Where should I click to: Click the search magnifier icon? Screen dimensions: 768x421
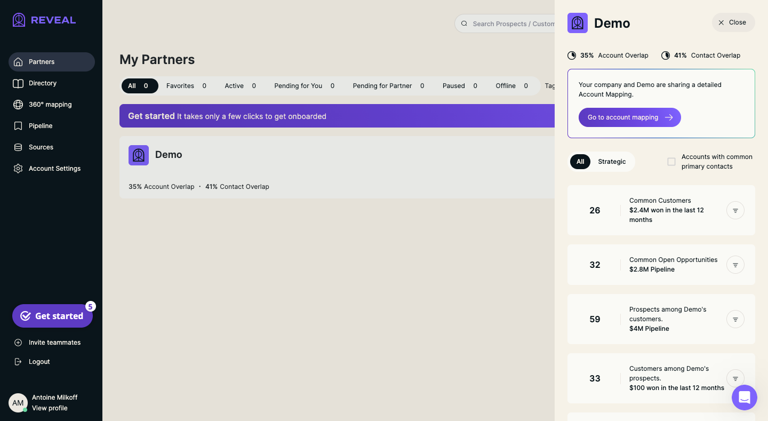tap(464, 23)
